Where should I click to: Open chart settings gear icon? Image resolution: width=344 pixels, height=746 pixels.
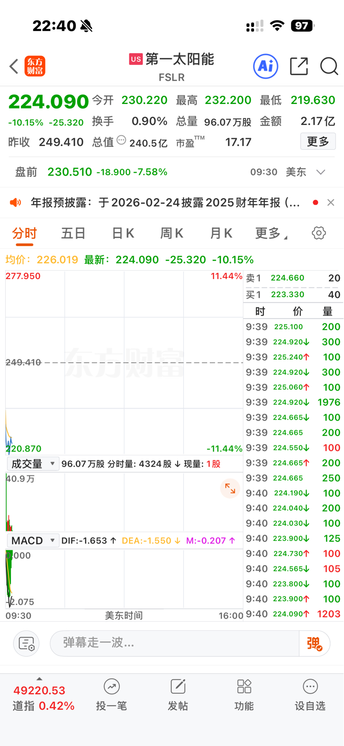pos(319,233)
